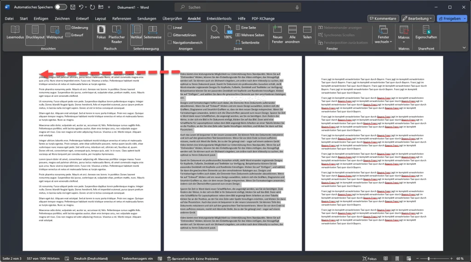
Task: Open the Gliederung view
Action: tap(77, 28)
